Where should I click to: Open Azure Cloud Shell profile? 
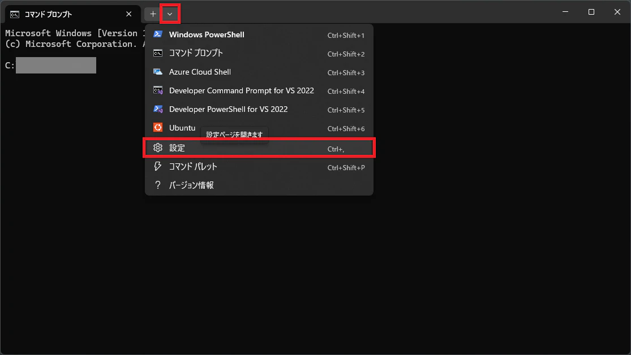tap(259, 72)
